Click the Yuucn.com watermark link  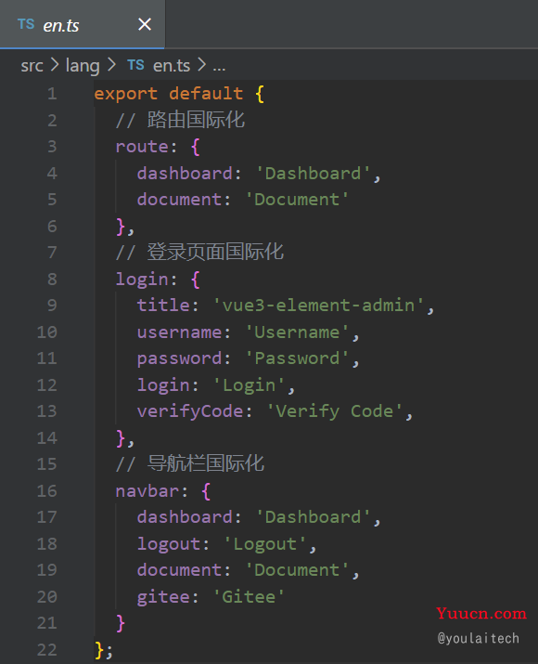point(481,613)
